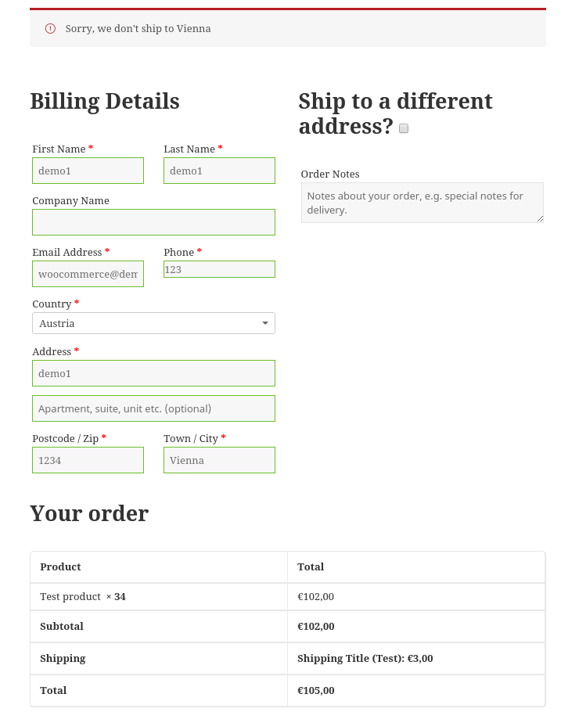Click the order Total amount €105,00
The image size is (586, 712).
[x=316, y=691]
